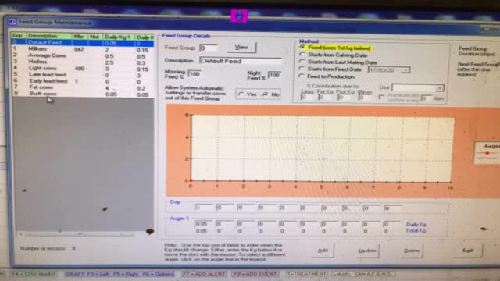Select the Fat cows row

(x=83, y=87)
